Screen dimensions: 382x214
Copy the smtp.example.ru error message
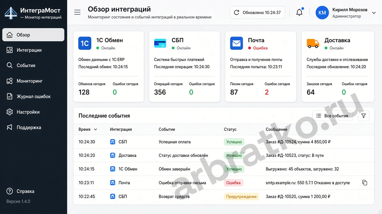point(364,182)
